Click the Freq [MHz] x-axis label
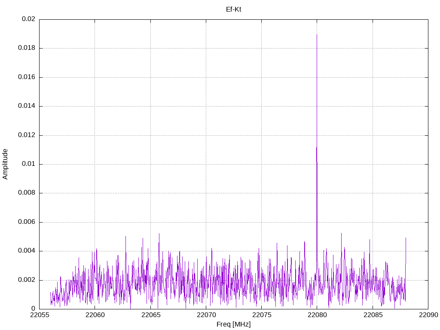Viewport: 440px width, 330px height. coord(233,324)
